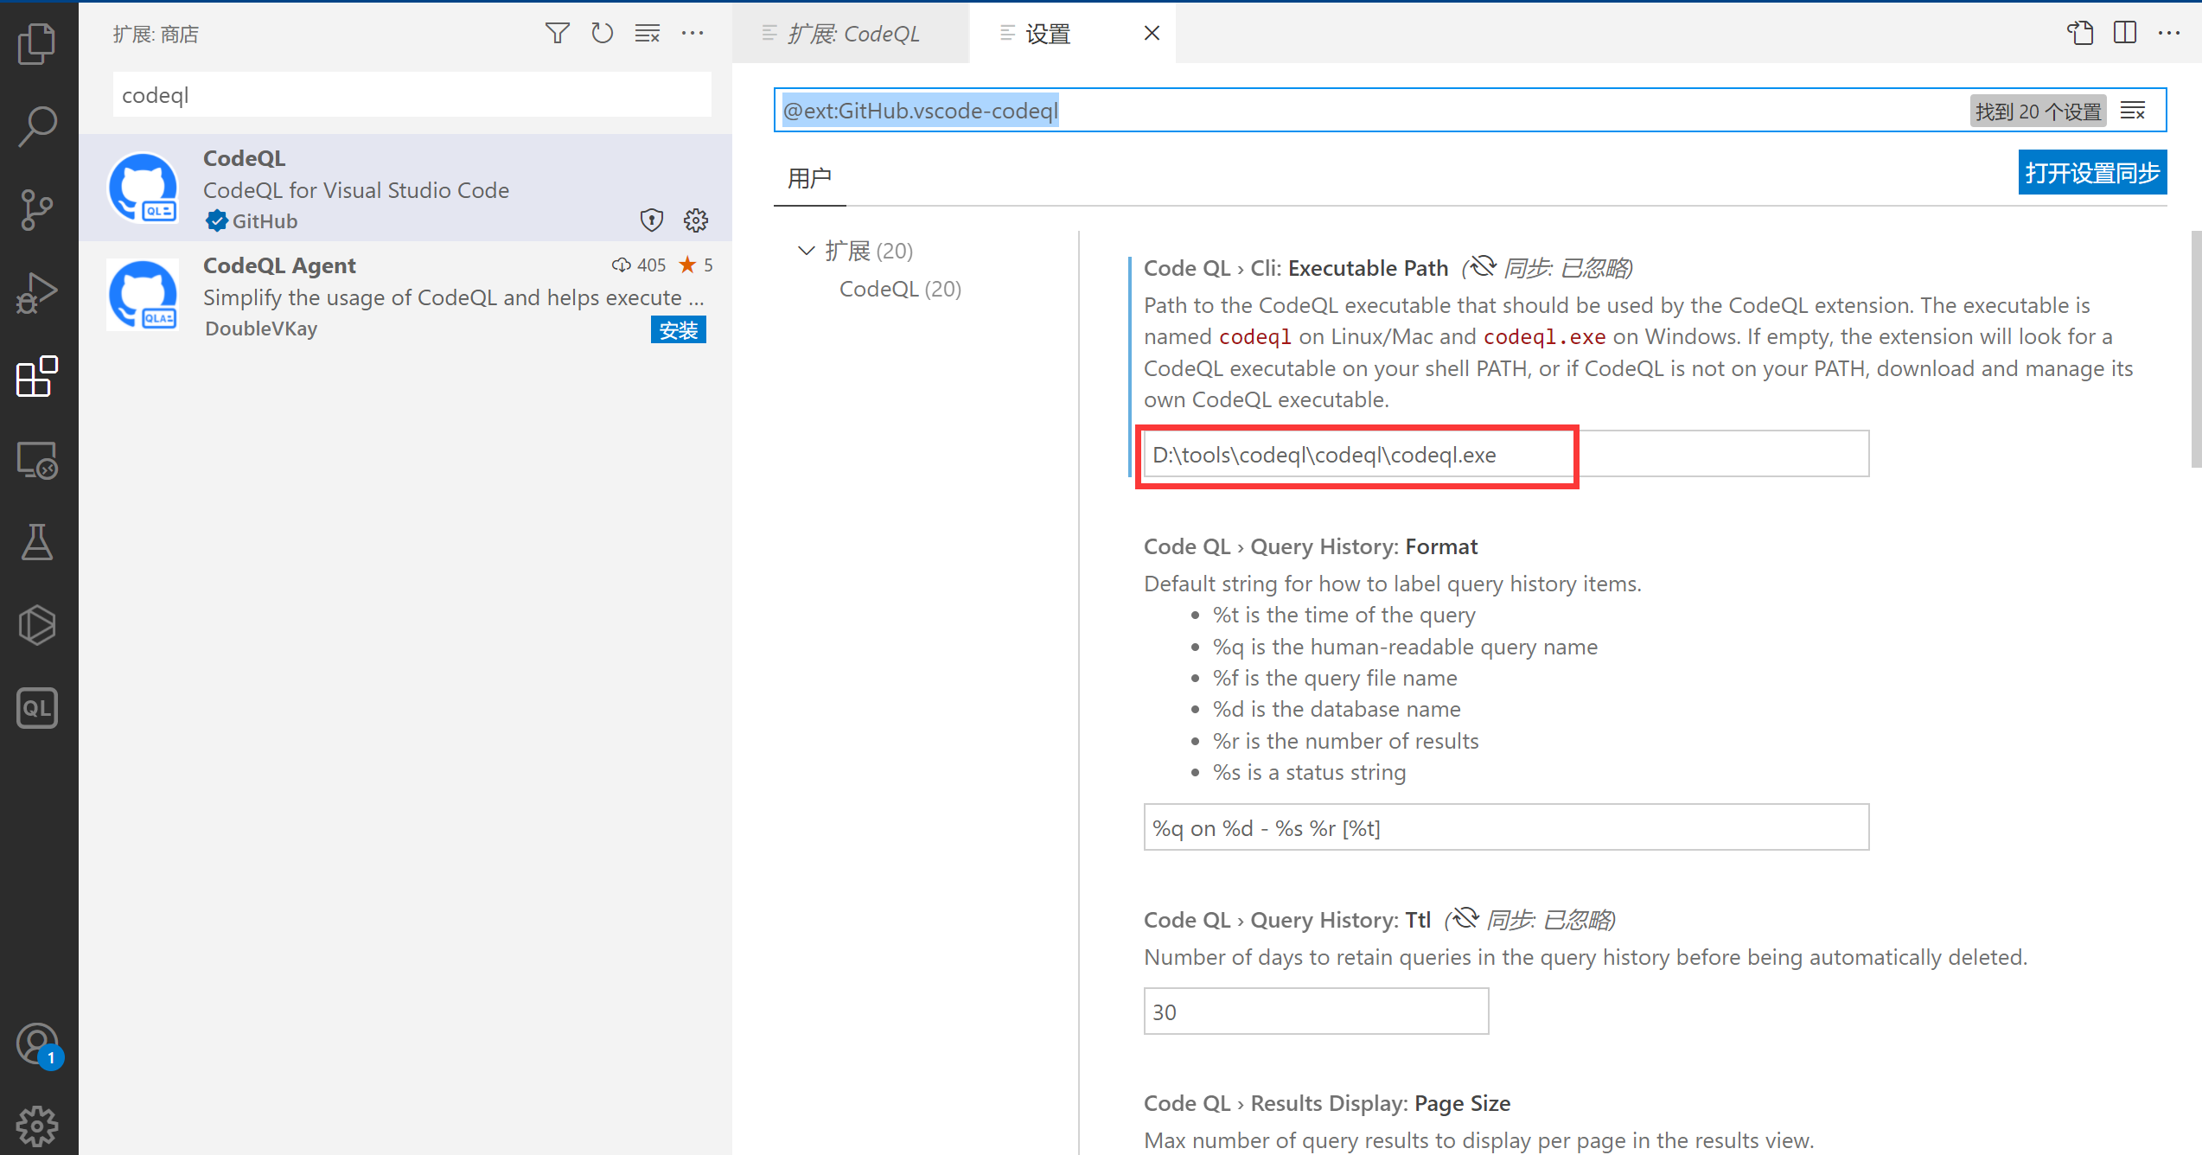Screen dimensions: 2202x1155
Task: Open the Testing flask view
Action: coord(37,542)
